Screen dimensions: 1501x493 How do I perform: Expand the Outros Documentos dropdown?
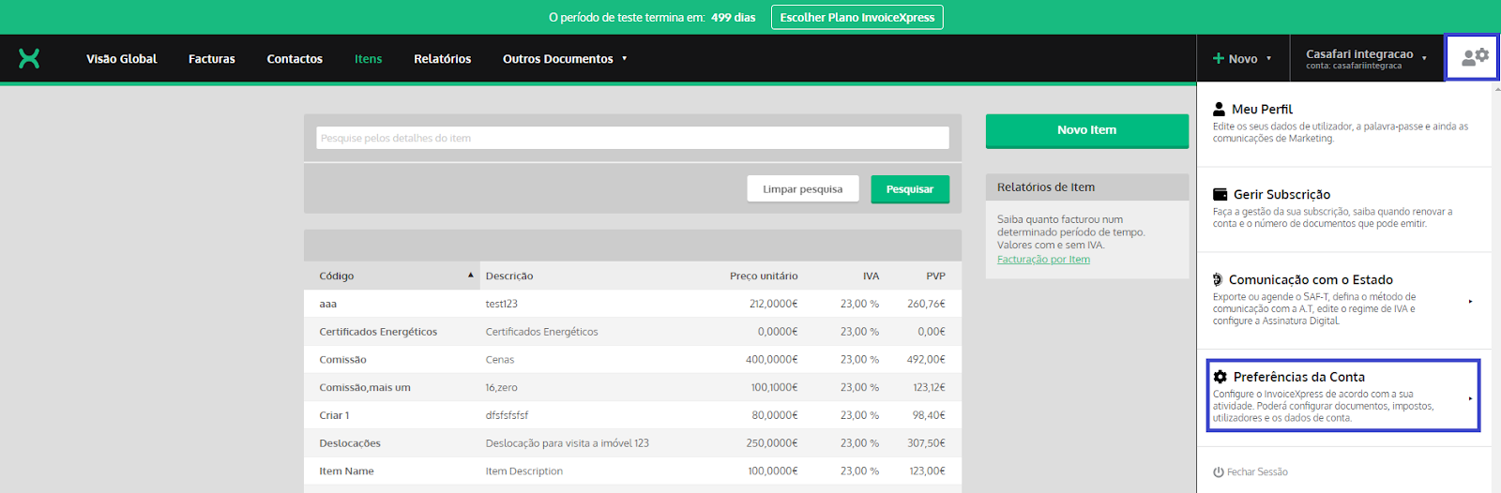pyautogui.click(x=624, y=58)
